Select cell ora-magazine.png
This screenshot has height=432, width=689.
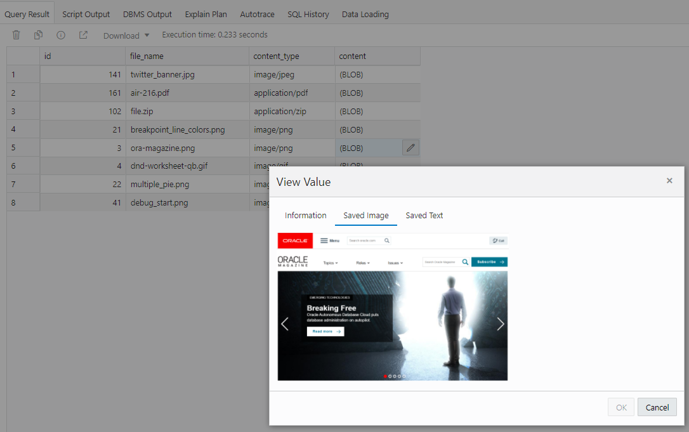[x=188, y=148]
